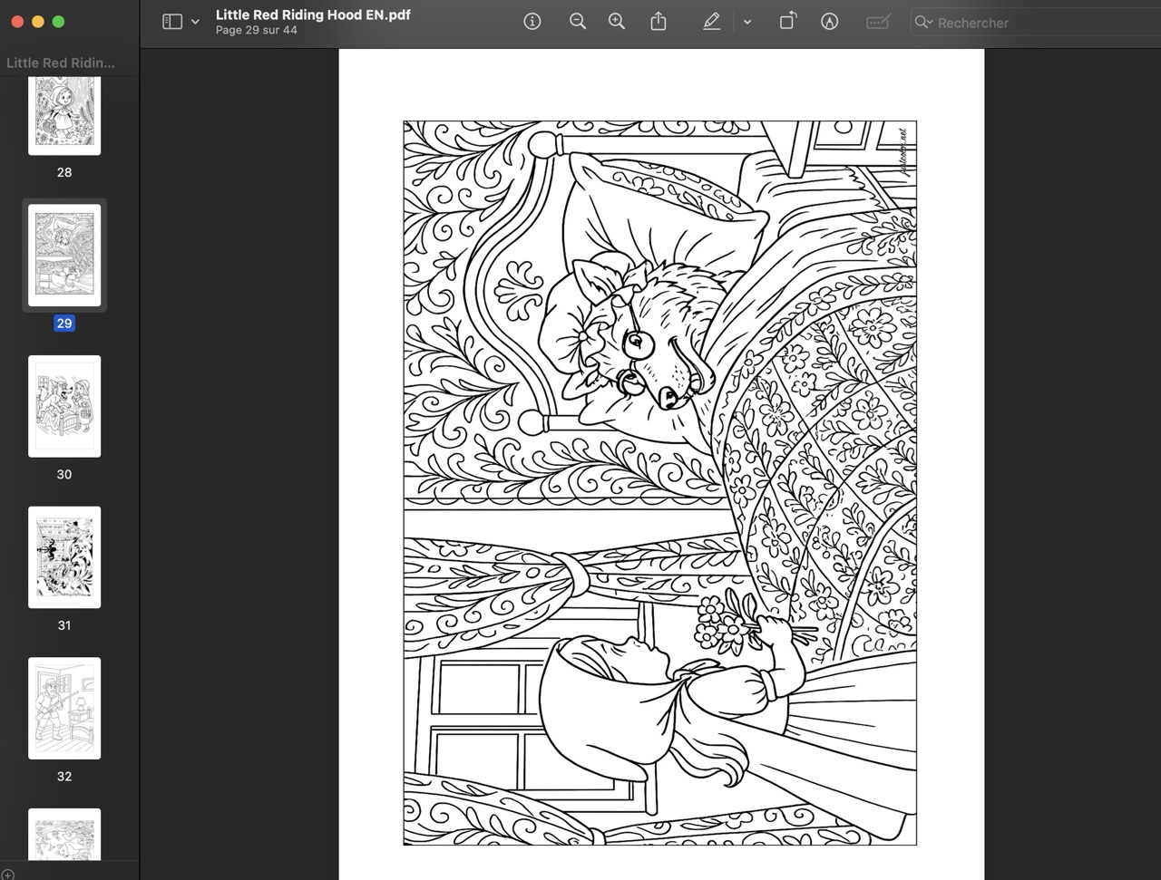This screenshot has width=1161, height=880.
Task: Click the green full-screen window button
Action: click(58, 22)
